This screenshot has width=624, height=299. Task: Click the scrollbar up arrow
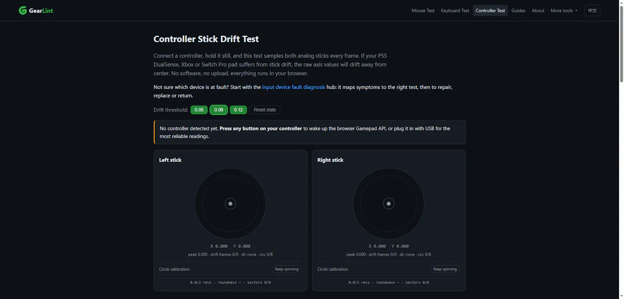tap(621, 2)
